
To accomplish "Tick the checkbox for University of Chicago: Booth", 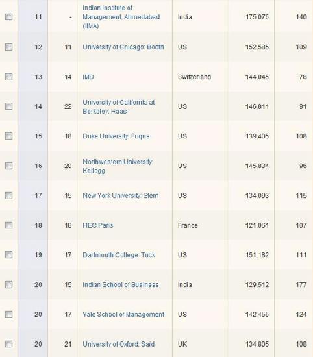I will coord(8,47).
